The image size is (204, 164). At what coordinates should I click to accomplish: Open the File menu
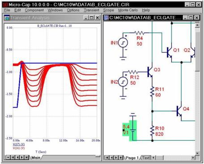(x=7, y=10)
